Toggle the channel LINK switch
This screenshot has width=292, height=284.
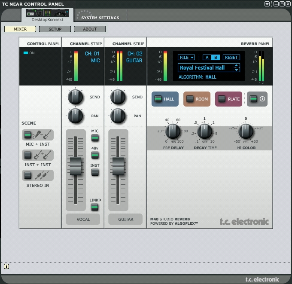94,207
